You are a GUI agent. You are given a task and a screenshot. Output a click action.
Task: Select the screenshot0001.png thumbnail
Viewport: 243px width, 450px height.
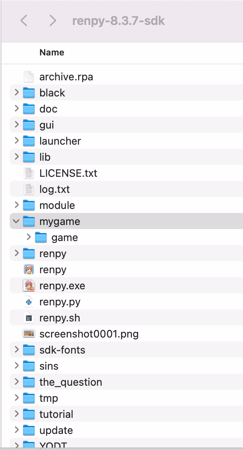pos(28,333)
